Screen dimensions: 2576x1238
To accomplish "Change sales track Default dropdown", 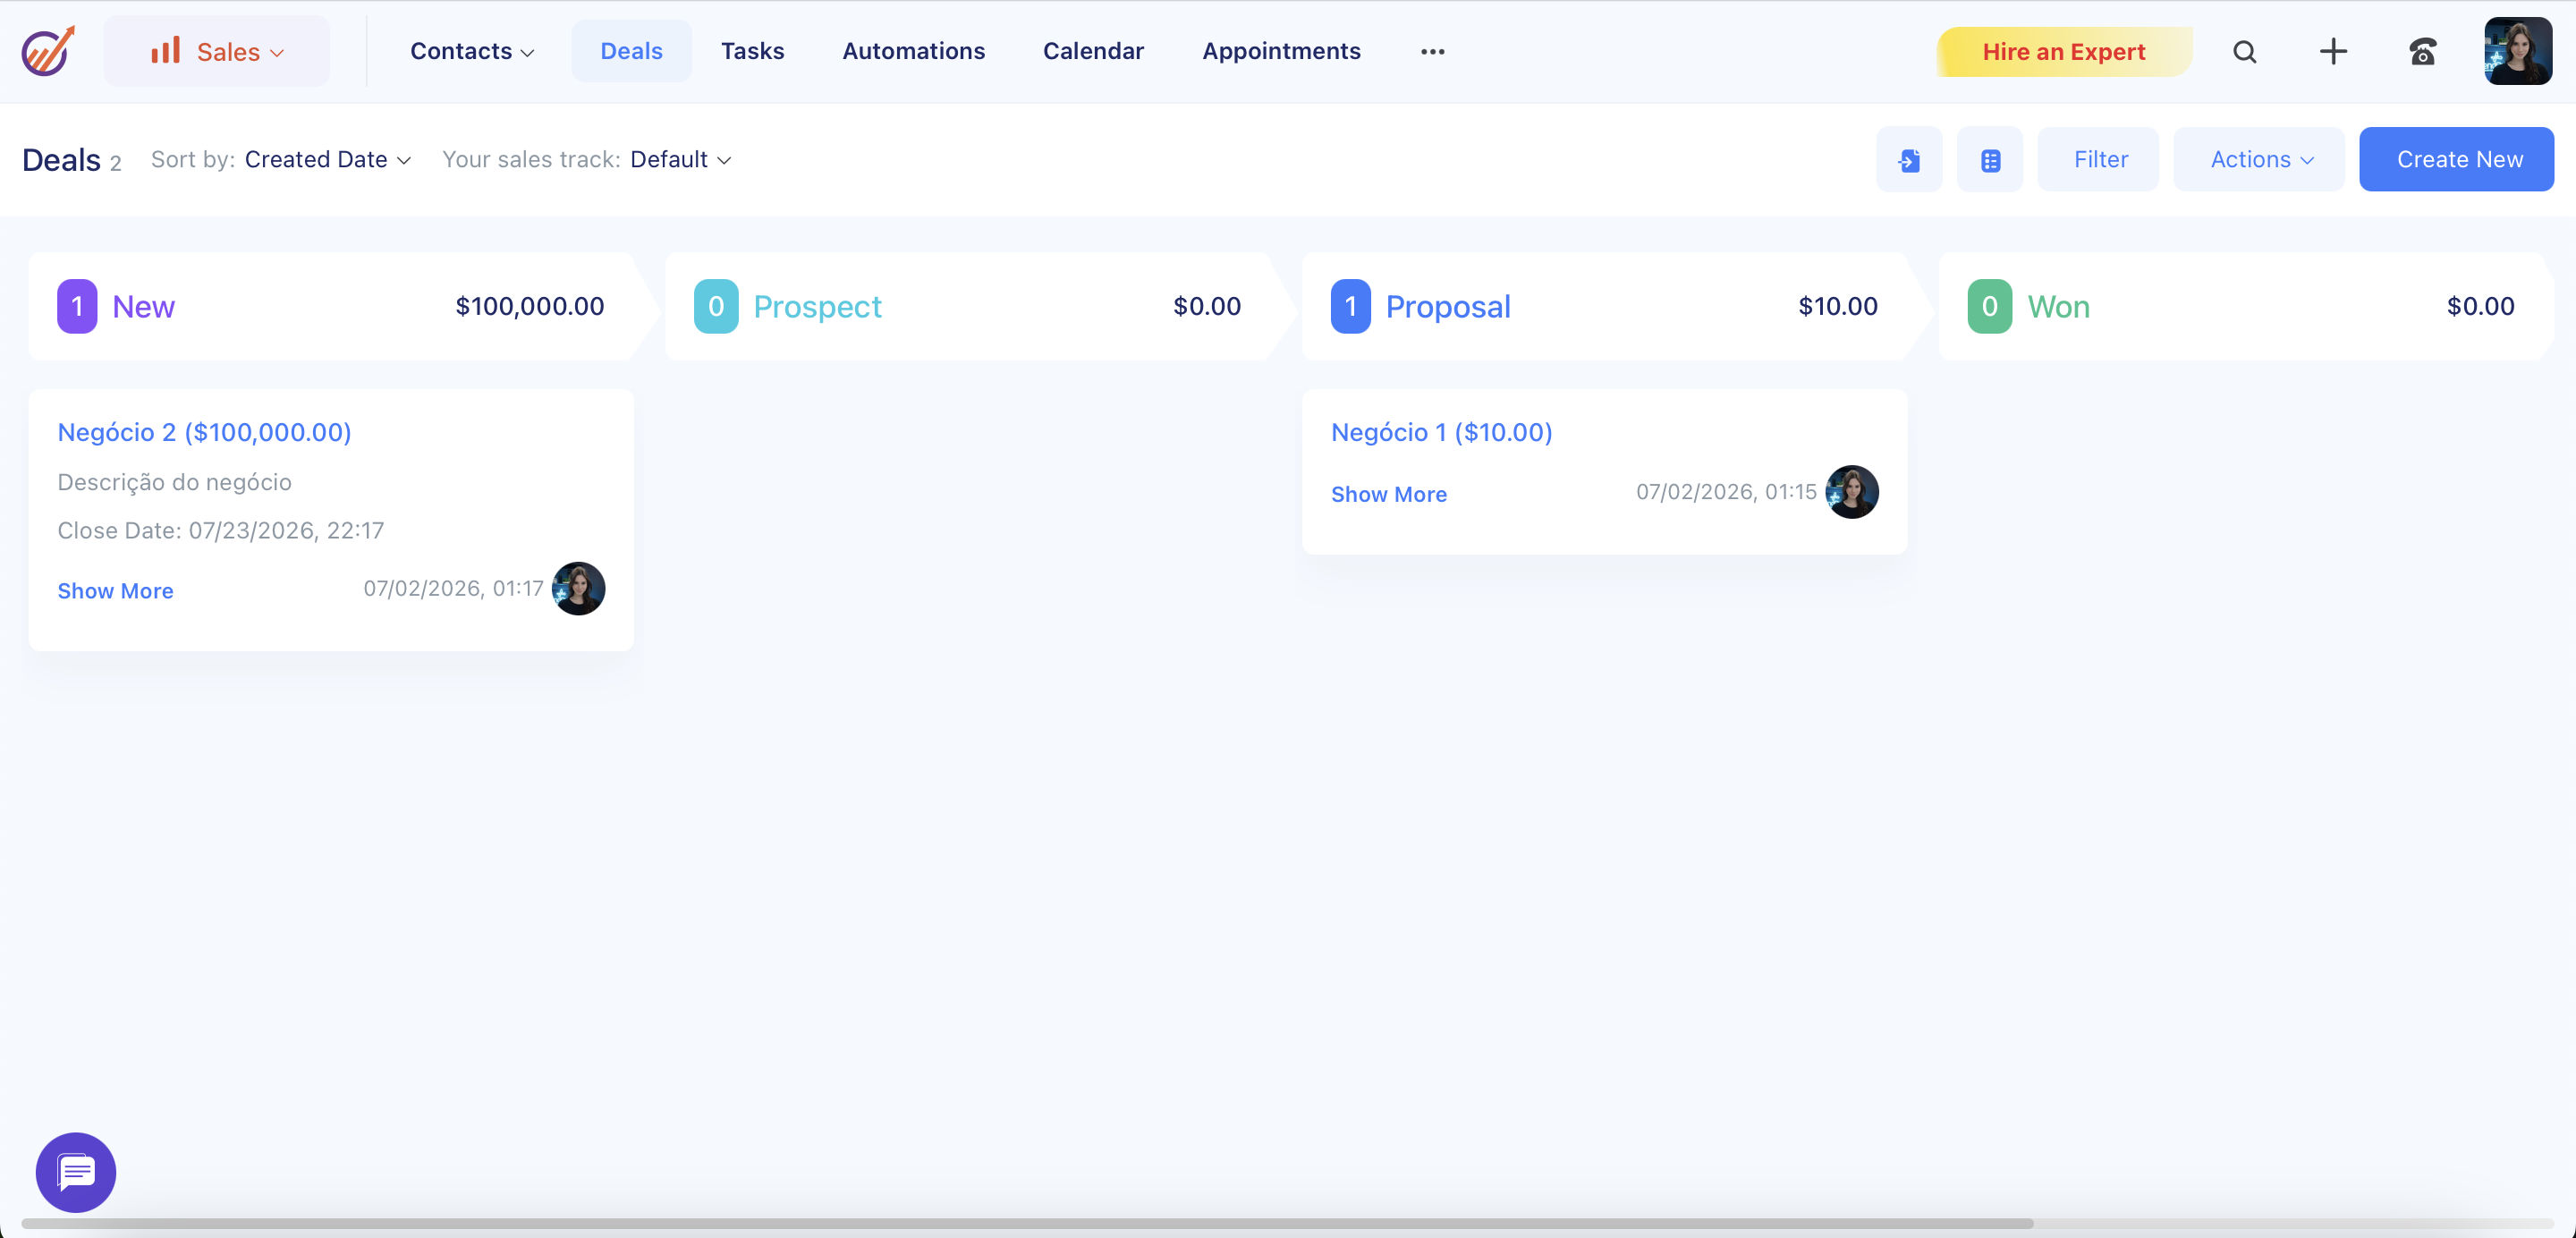I will pyautogui.click(x=680, y=160).
